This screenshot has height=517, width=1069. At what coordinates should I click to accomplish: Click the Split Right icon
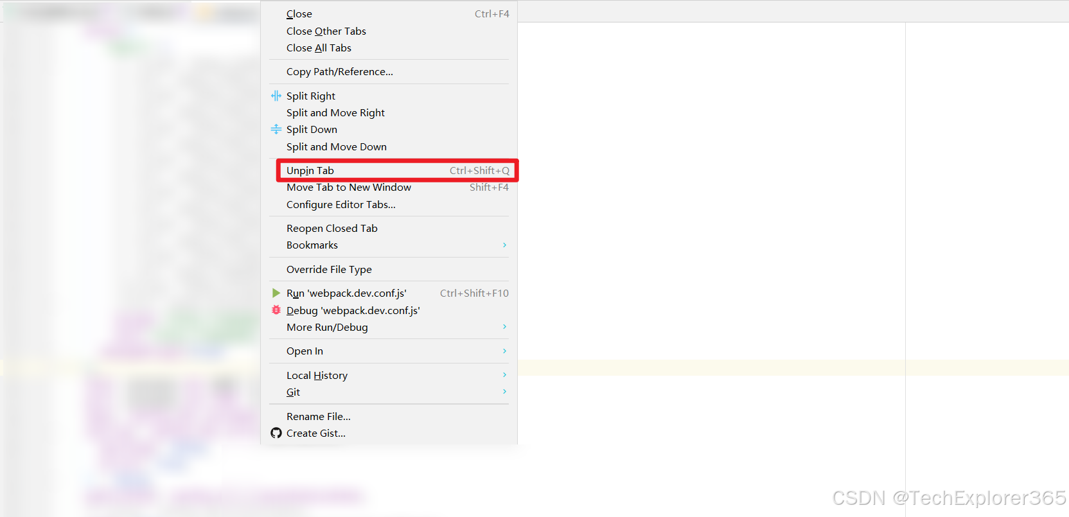[x=276, y=96]
